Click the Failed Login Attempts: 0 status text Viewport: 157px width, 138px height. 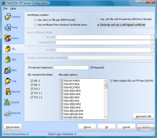62,134
